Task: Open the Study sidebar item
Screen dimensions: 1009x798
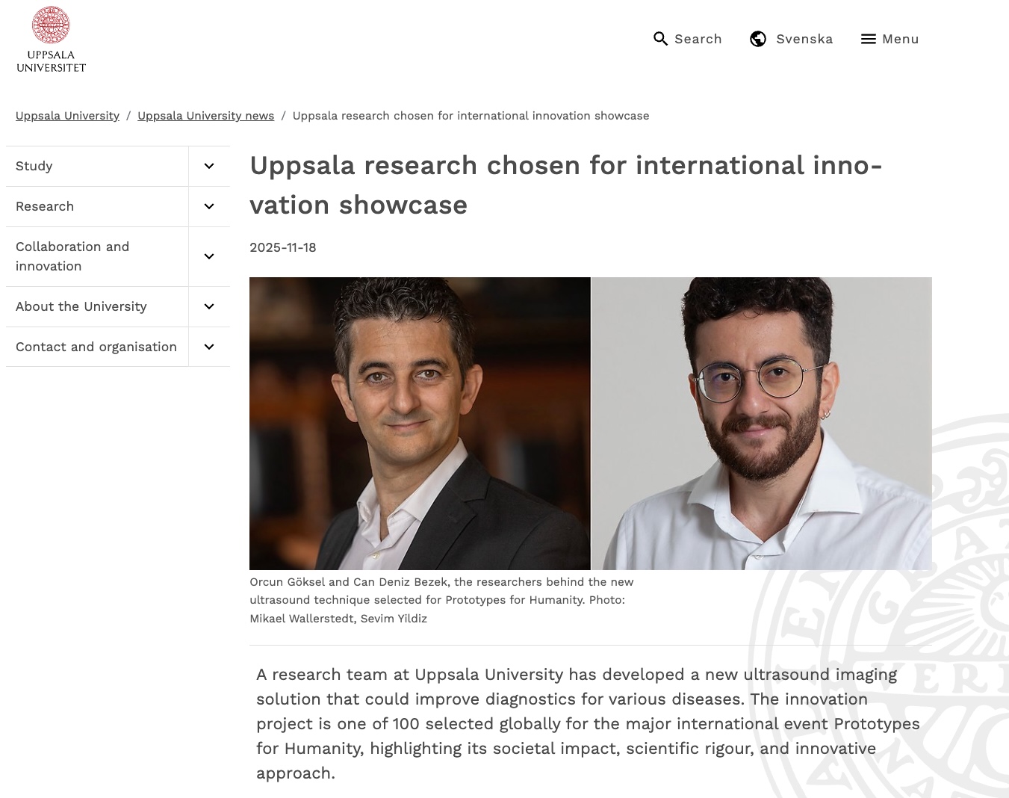Action: coord(97,166)
